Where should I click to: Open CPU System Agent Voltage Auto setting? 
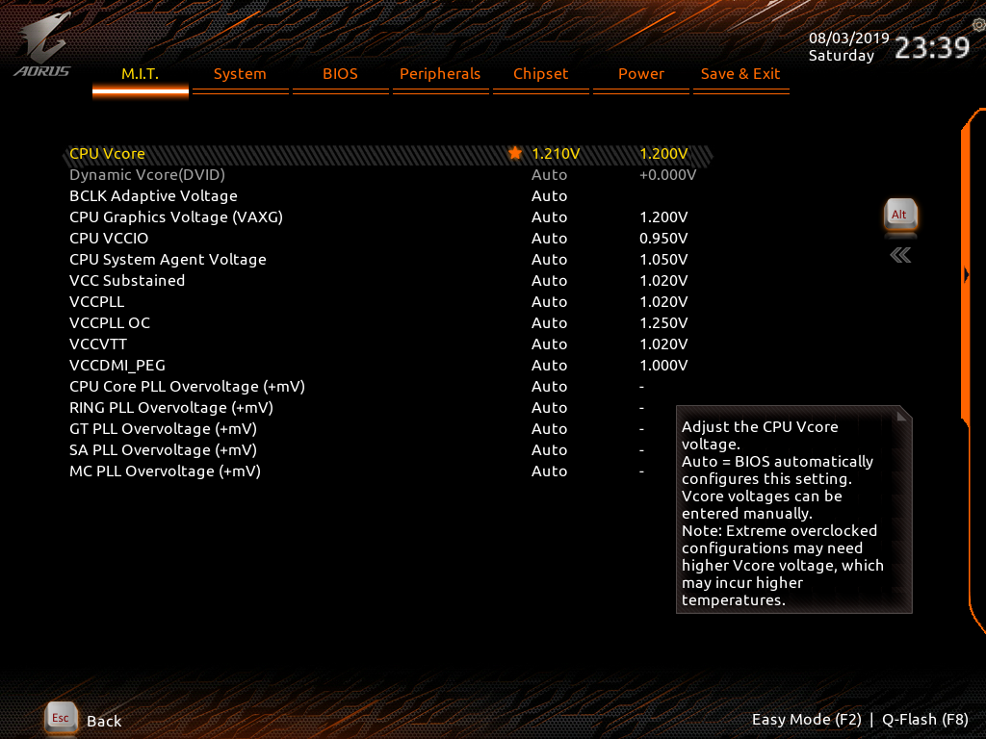point(549,260)
